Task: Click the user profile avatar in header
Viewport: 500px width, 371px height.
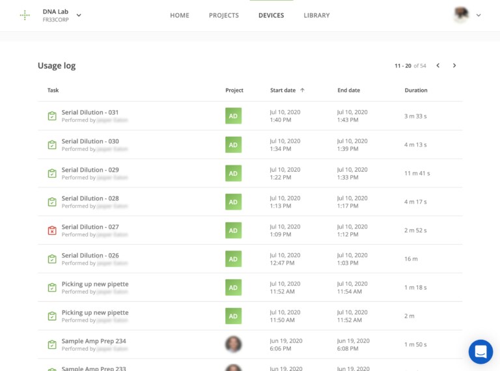Action: pyautogui.click(x=461, y=15)
